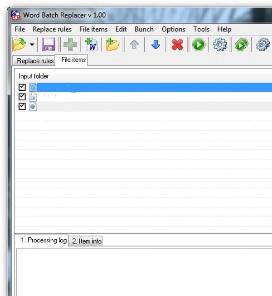Image resolution: width=272 pixels, height=296 pixels.
Task: Click the document icon in second row
Action: point(33,97)
